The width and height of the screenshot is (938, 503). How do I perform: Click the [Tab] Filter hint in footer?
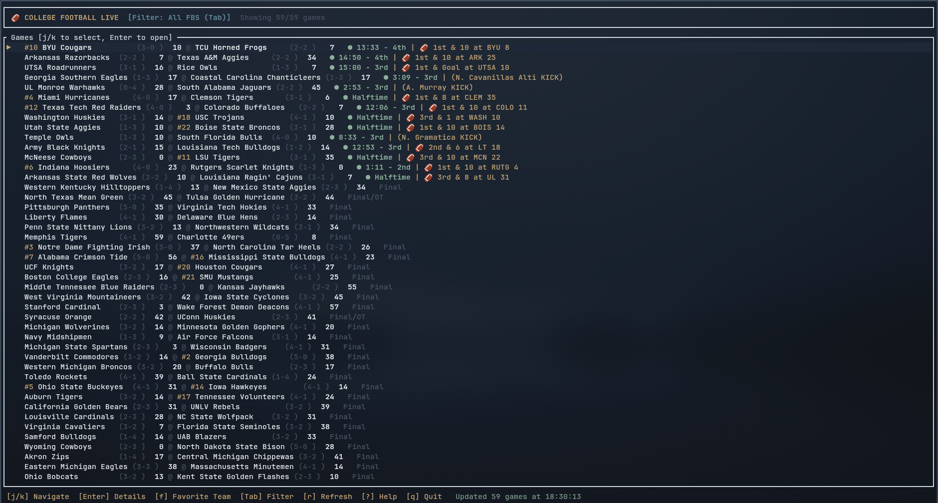(x=267, y=497)
